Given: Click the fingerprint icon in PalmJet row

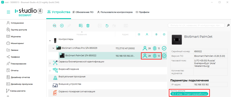Looking at the screenshot, I should 155,56.
